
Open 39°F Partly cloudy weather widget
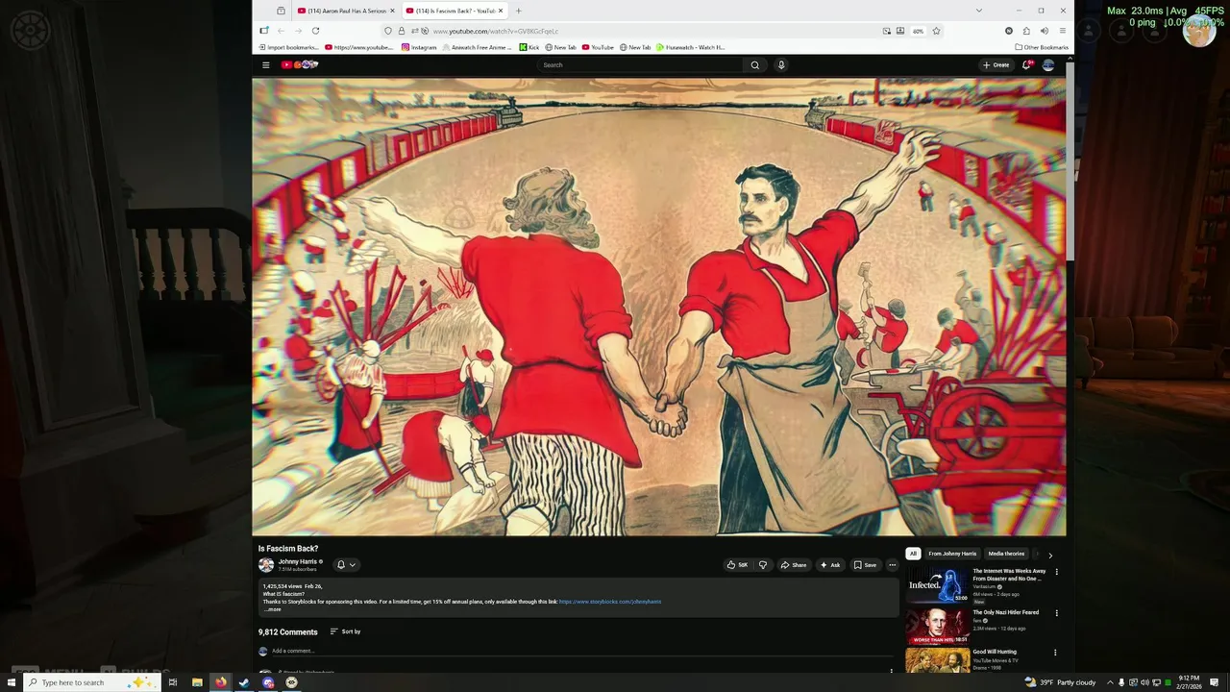[1060, 682]
